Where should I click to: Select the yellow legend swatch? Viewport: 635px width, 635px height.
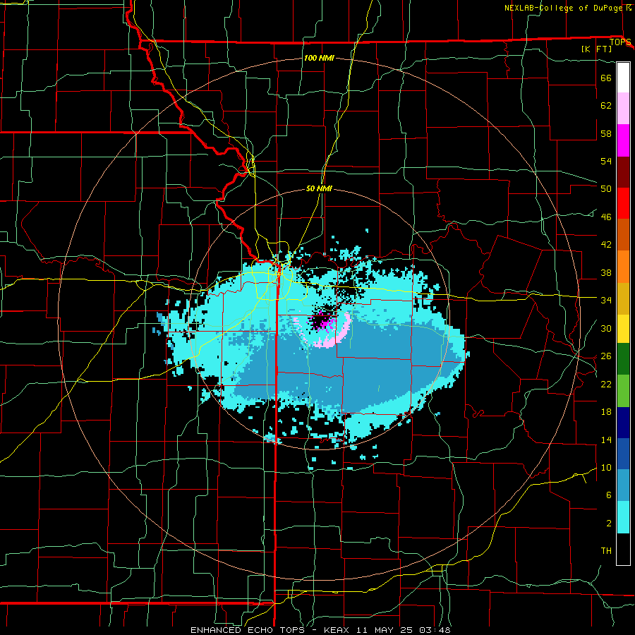click(x=623, y=328)
